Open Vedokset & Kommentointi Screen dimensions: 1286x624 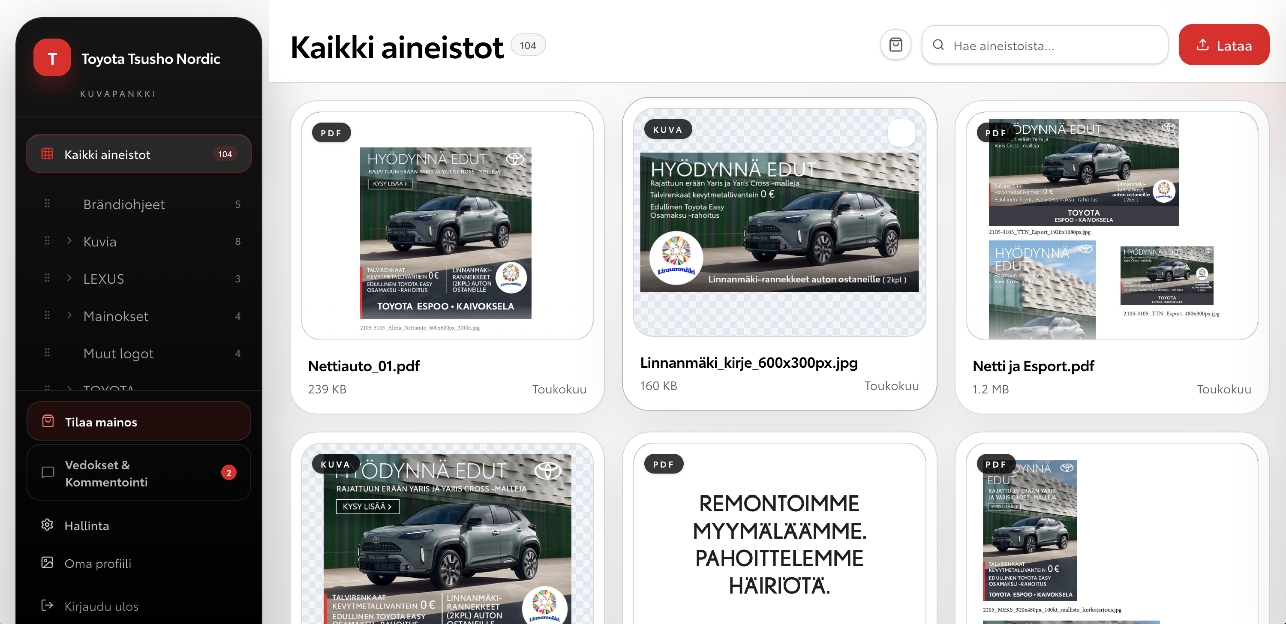tap(139, 473)
